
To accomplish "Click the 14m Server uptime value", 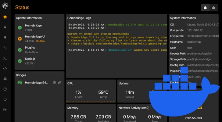I will pos(130,92).
